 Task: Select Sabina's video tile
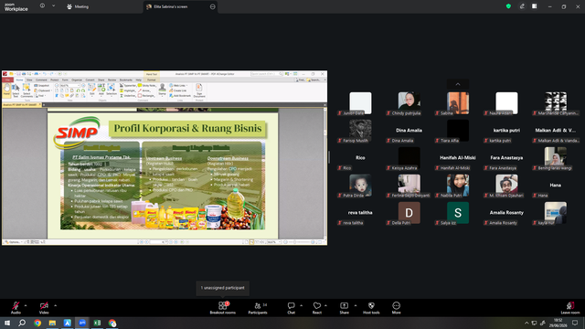pos(458,103)
